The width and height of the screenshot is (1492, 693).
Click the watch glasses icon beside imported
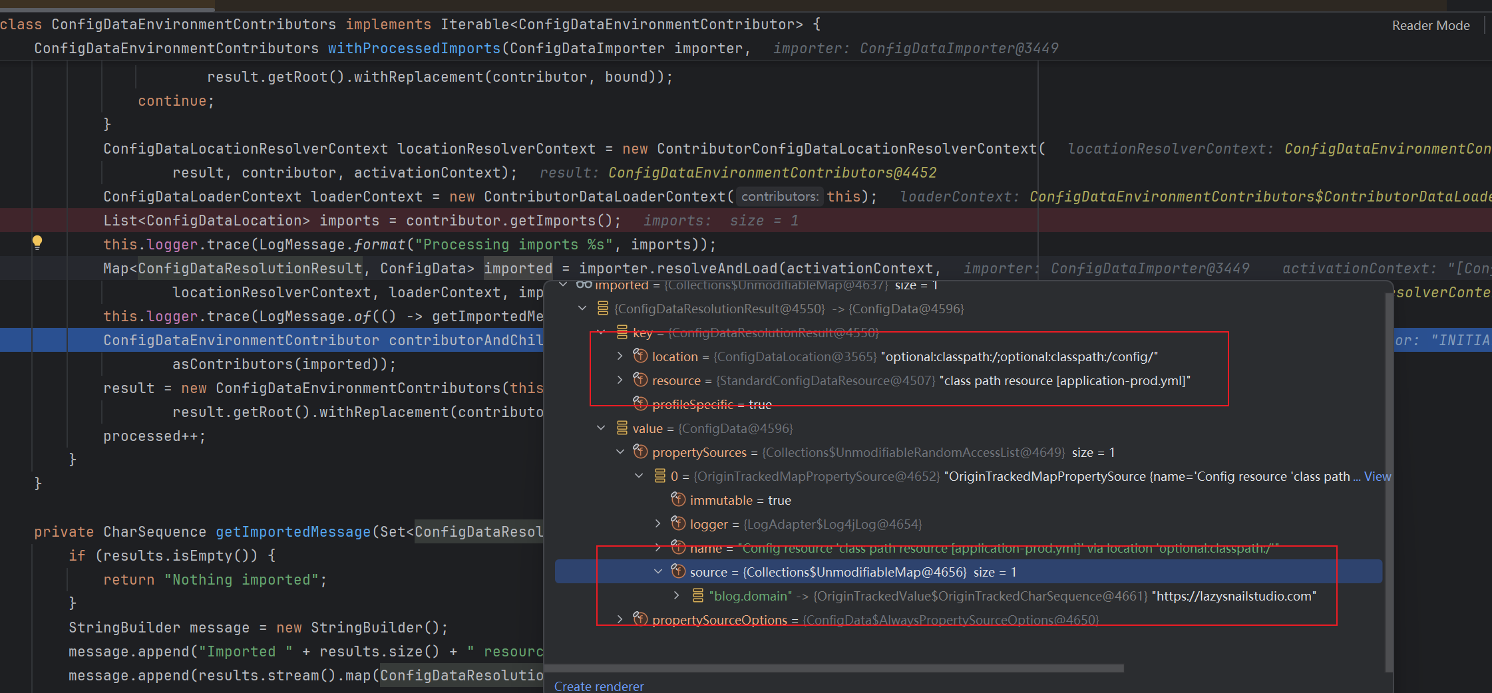pos(584,285)
